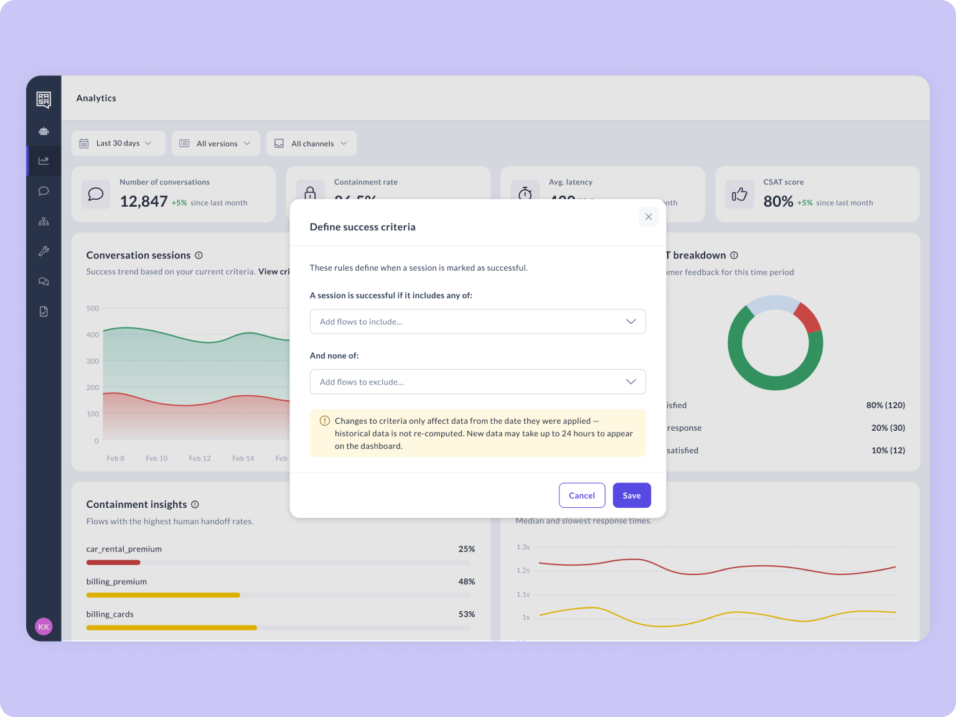Click the billing_premium handoff rate bar
This screenshot has height=717, width=956.
(163, 595)
